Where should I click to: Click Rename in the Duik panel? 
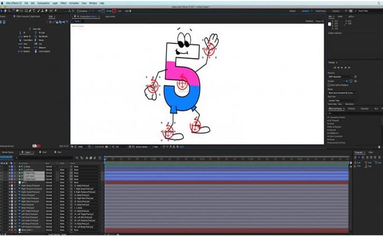point(24,47)
